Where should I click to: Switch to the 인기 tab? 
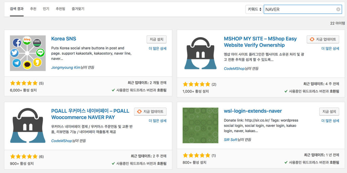click(46, 9)
